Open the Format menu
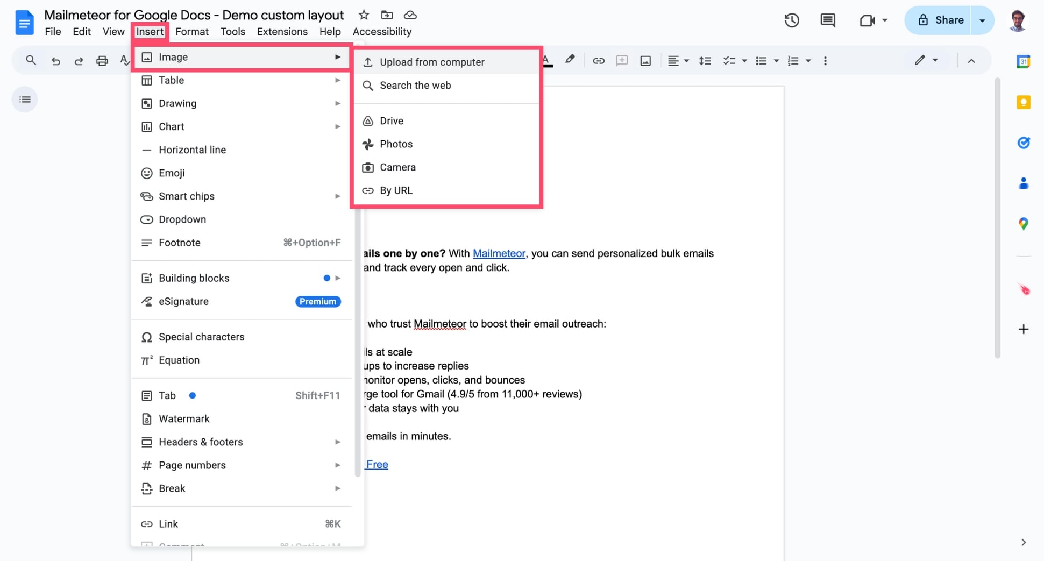The height and width of the screenshot is (561, 1044). click(192, 32)
